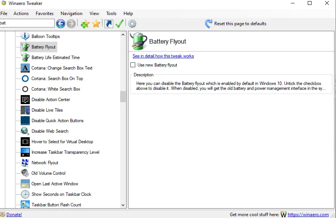Click the Back navigation arrow button
This screenshot has width=336, height=218.
(61, 24)
